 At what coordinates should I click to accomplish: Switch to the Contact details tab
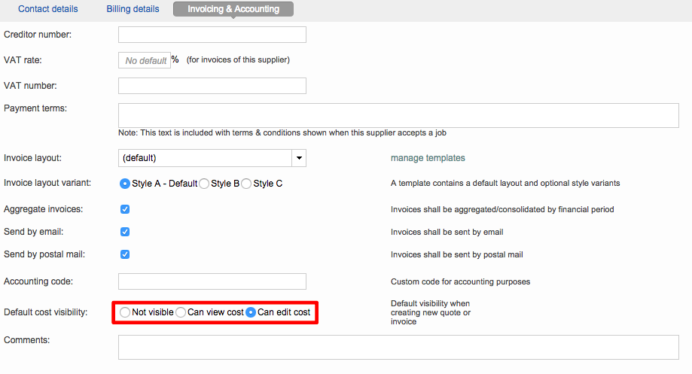pyautogui.click(x=47, y=9)
